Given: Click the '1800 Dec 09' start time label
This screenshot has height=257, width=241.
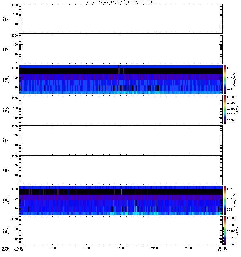Looking at the screenshot, I should coord(19,249).
